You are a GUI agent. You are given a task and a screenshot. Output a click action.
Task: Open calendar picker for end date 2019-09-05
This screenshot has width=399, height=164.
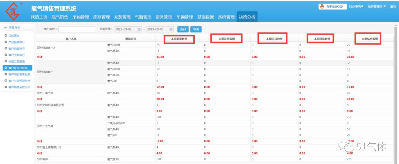(171, 29)
